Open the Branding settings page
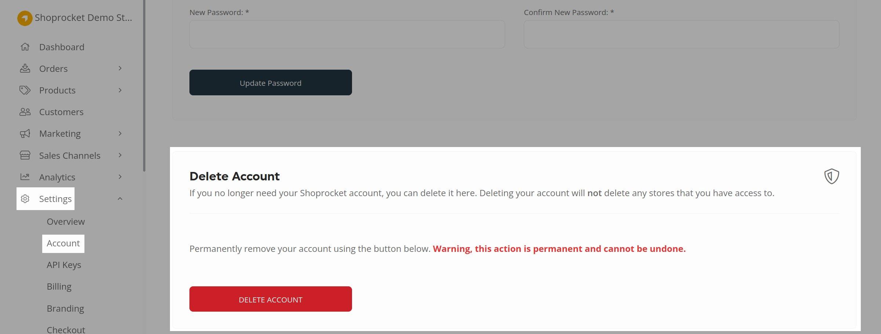881x334 pixels. (65, 308)
